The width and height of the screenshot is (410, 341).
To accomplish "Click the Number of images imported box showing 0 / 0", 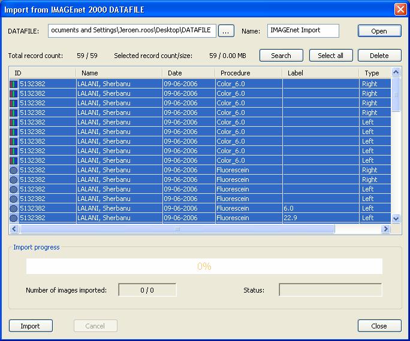I will click(x=147, y=290).
